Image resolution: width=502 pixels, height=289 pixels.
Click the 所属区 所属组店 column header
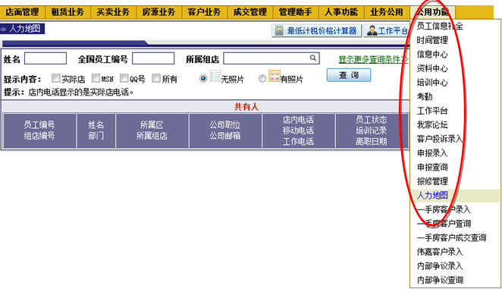pos(152,130)
